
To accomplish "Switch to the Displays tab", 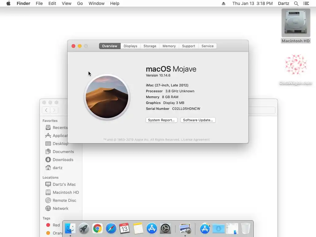I will pyautogui.click(x=131, y=46).
